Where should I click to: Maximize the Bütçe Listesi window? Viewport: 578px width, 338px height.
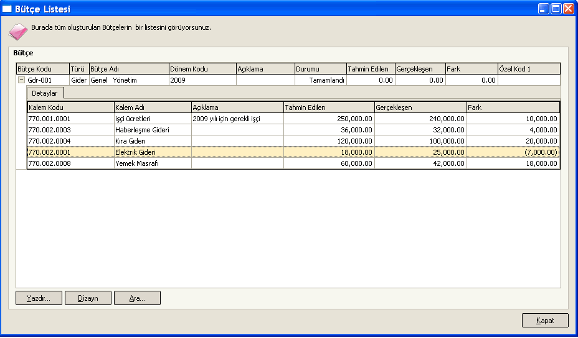556,9
